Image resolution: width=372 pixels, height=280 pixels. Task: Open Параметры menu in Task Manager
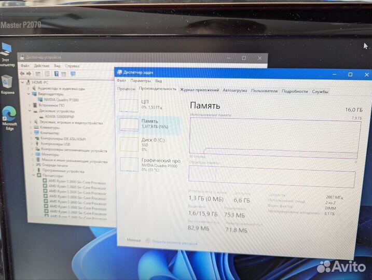[x=141, y=81]
